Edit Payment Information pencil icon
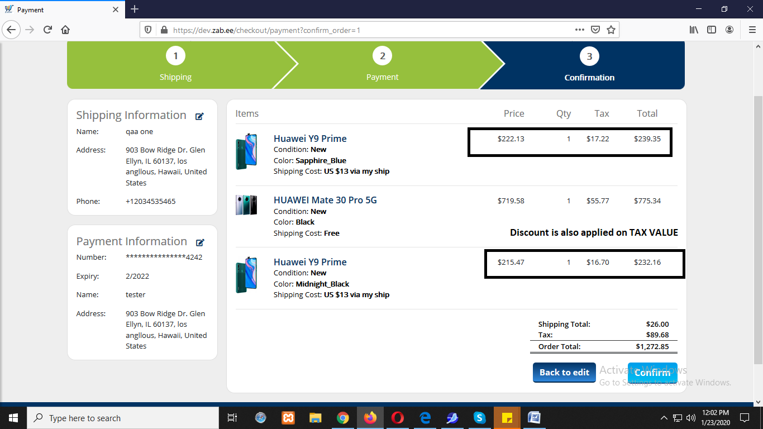763x429 pixels. [200, 242]
